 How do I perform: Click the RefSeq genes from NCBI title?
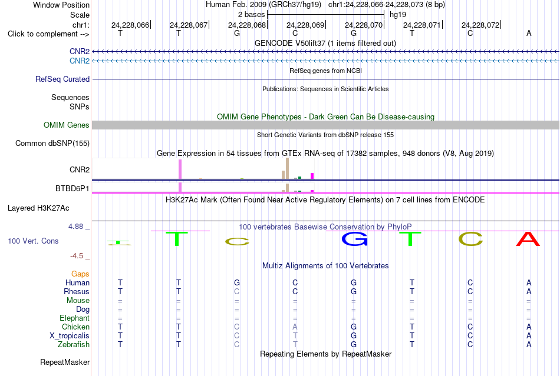(x=325, y=71)
